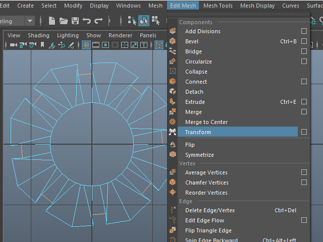Open the Display menu

tap(99, 6)
